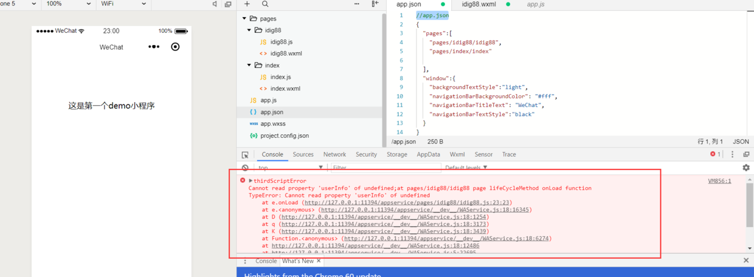The width and height of the screenshot is (754, 277).
Task: Open WAService.js:18:6274 stack link
Action: point(447,239)
